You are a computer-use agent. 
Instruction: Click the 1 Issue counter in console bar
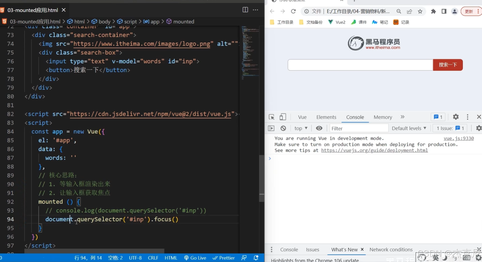click(450, 128)
